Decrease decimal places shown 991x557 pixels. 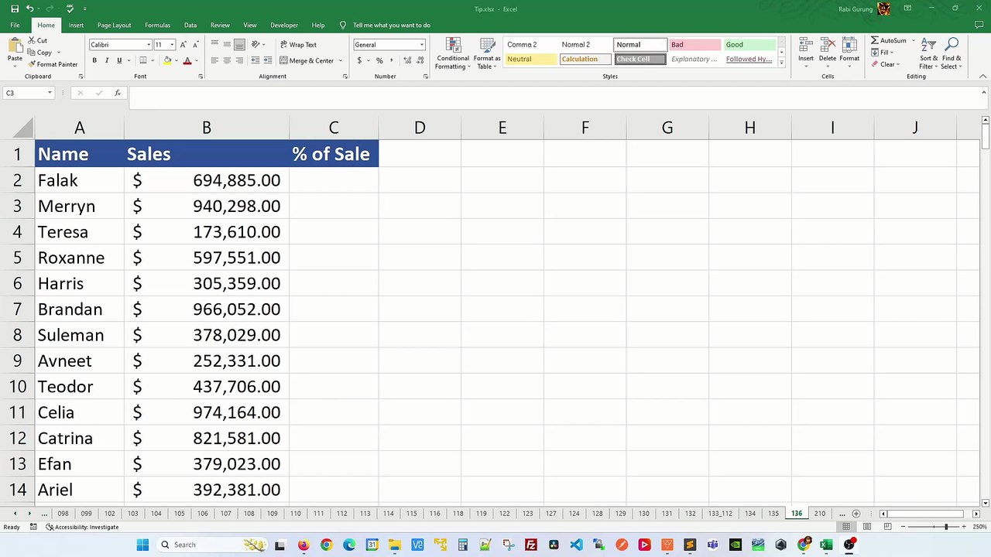pos(419,60)
